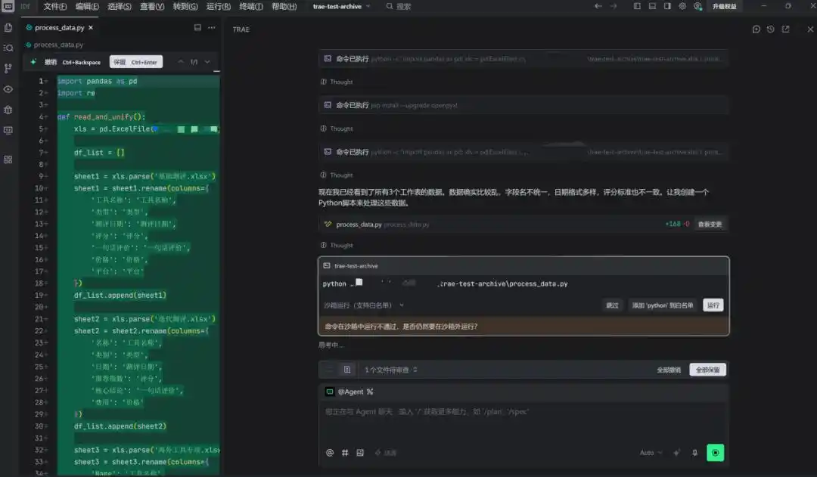Image resolution: width=817 pixels, height=477 pixels.
Task: Click 查看变更 for process_data.py
Action: click(x=710, y=224)
